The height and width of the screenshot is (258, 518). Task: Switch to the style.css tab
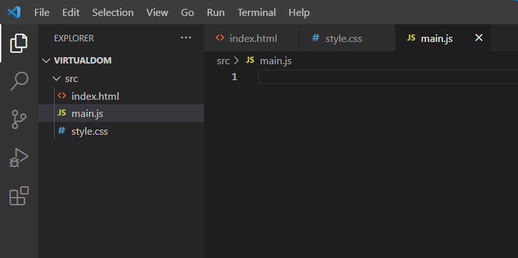347,38
